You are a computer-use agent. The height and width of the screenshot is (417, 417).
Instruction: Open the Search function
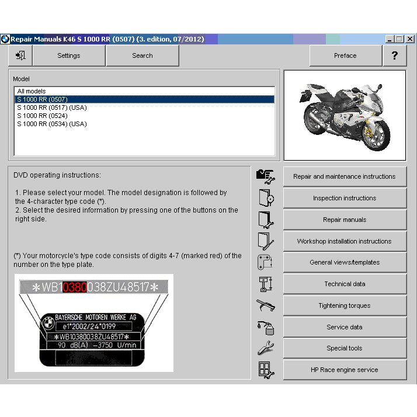(143, 55)
